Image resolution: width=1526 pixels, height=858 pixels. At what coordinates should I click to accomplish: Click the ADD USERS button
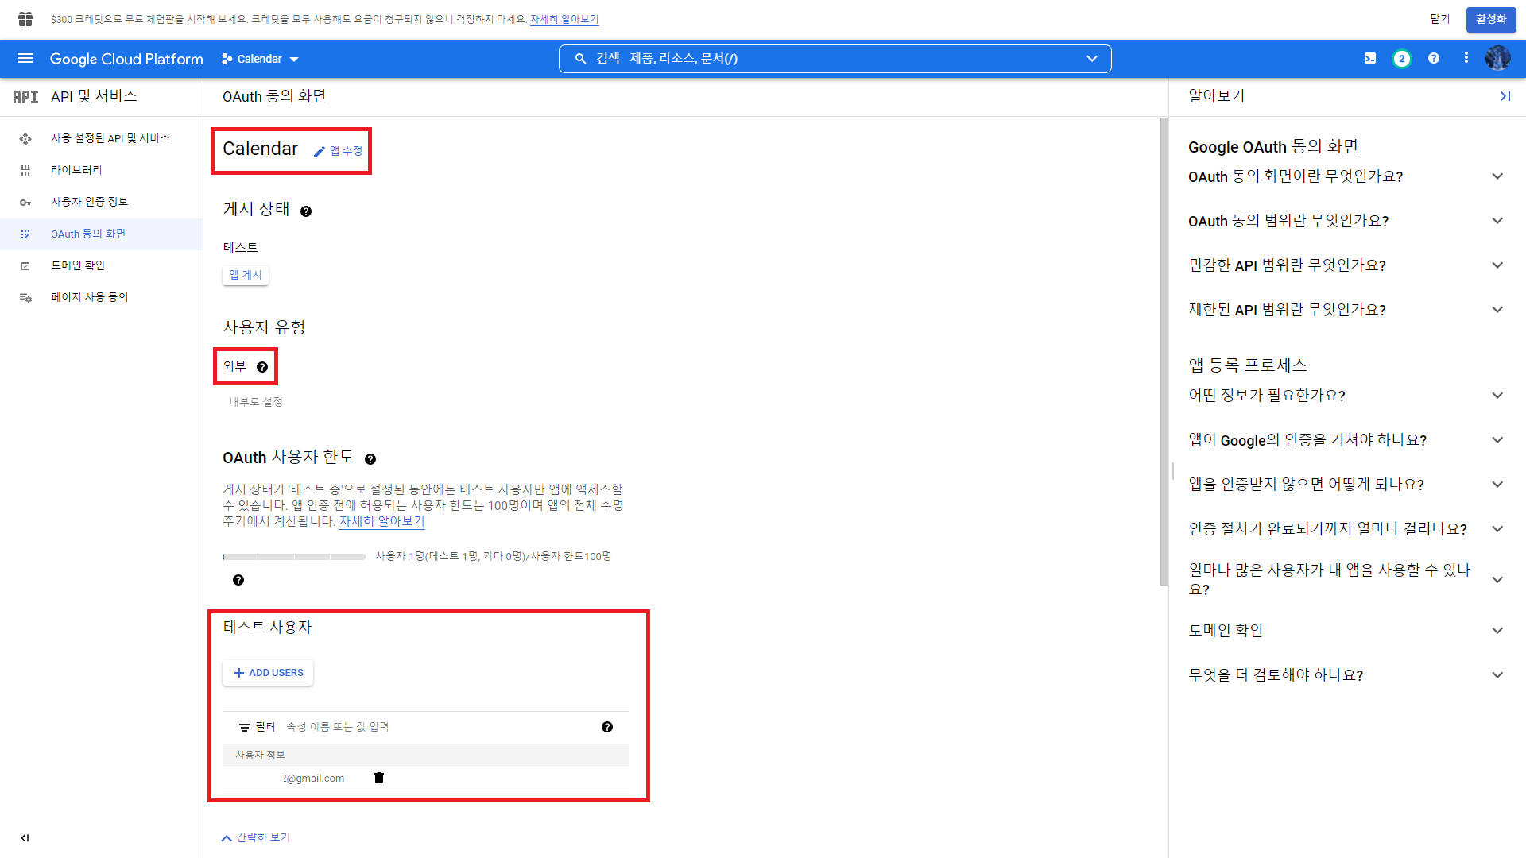point(268,673)
